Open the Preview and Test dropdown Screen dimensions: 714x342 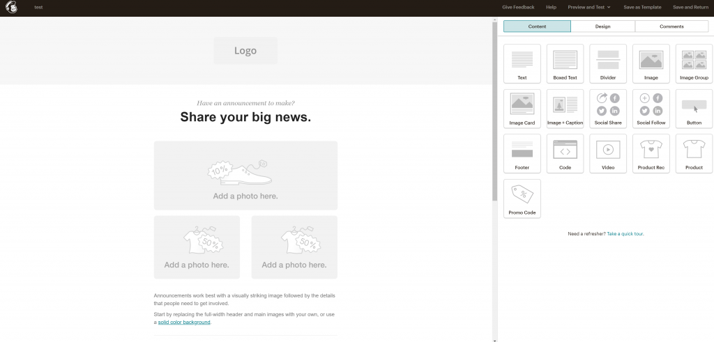[588, 7]
